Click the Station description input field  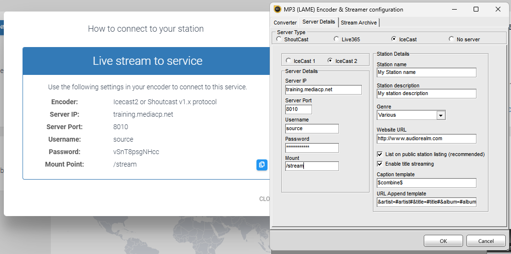coord(427,94)
